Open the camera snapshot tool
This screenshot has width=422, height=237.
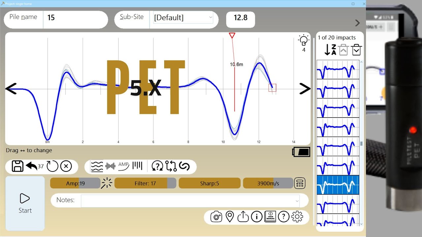pyautogui.click(x=216, y=217)
